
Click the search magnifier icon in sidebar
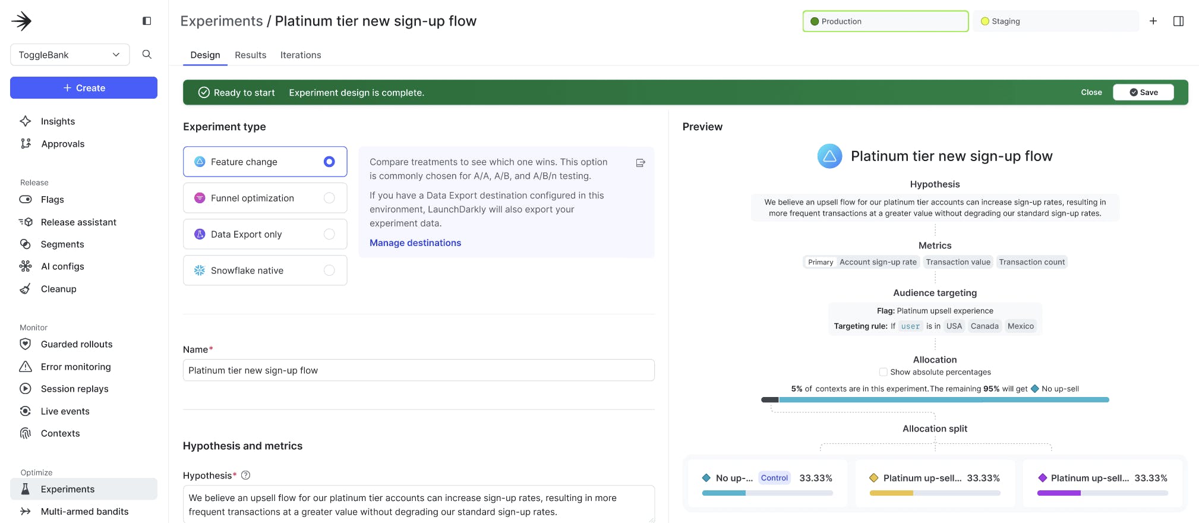147,55
